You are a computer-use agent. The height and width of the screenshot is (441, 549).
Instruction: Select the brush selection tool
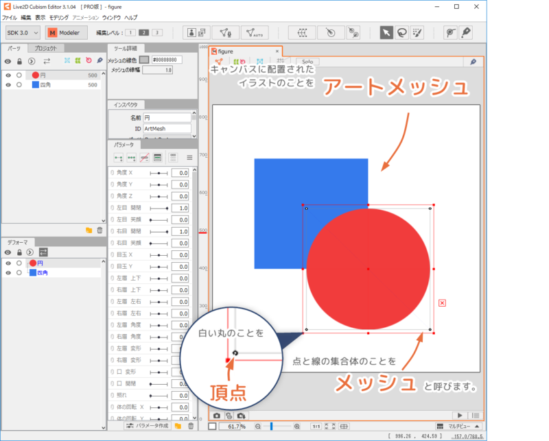pos(417,32)
